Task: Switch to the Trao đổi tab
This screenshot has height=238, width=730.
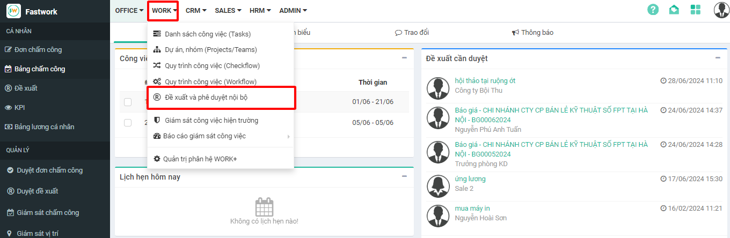Action: point(412,33)
